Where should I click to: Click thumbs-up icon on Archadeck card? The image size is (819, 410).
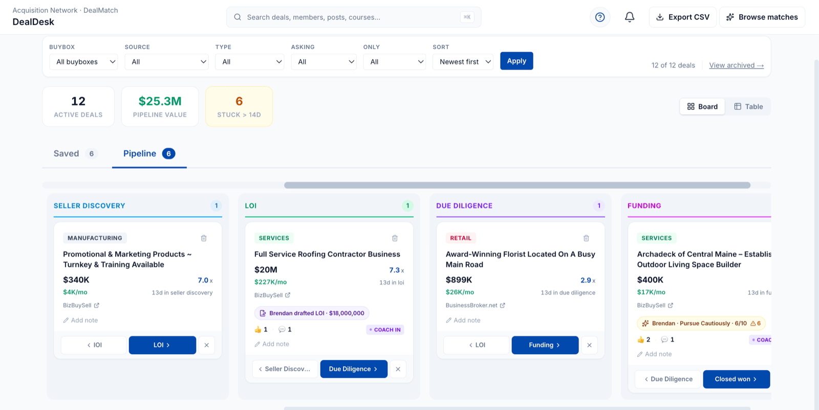(640, 339)
